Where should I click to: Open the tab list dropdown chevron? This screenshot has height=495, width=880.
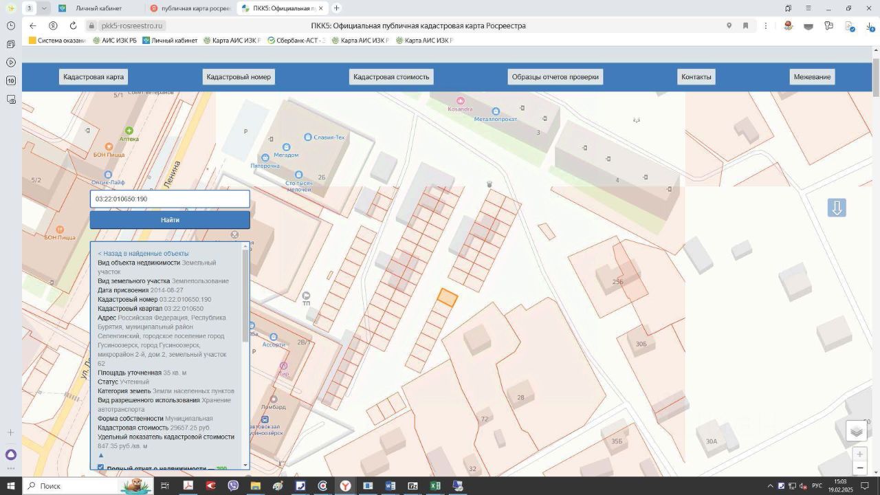[44, 8]
